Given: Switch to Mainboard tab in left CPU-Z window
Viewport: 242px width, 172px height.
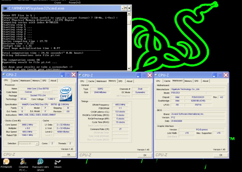Looking at the screenshot, I should [x=25, y=81].
